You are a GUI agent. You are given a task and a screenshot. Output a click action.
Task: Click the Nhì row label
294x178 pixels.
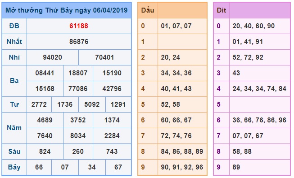pyautogui.click(x=14, y=57)
